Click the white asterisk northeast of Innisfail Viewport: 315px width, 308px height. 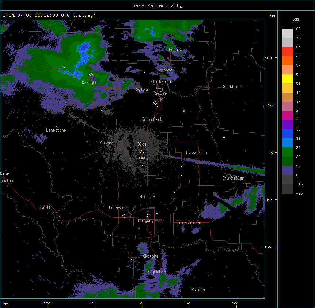(x=183, y=111)
